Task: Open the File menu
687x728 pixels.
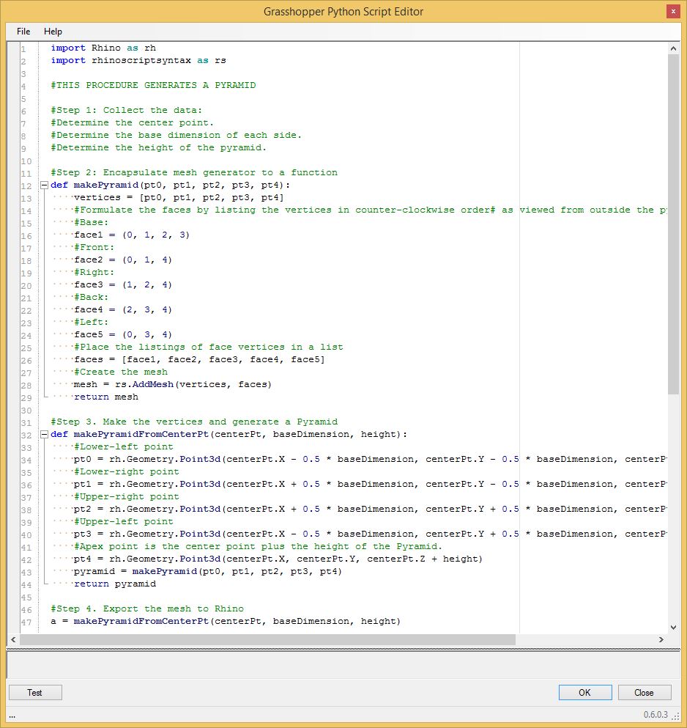Action: [x=23, y=31]
